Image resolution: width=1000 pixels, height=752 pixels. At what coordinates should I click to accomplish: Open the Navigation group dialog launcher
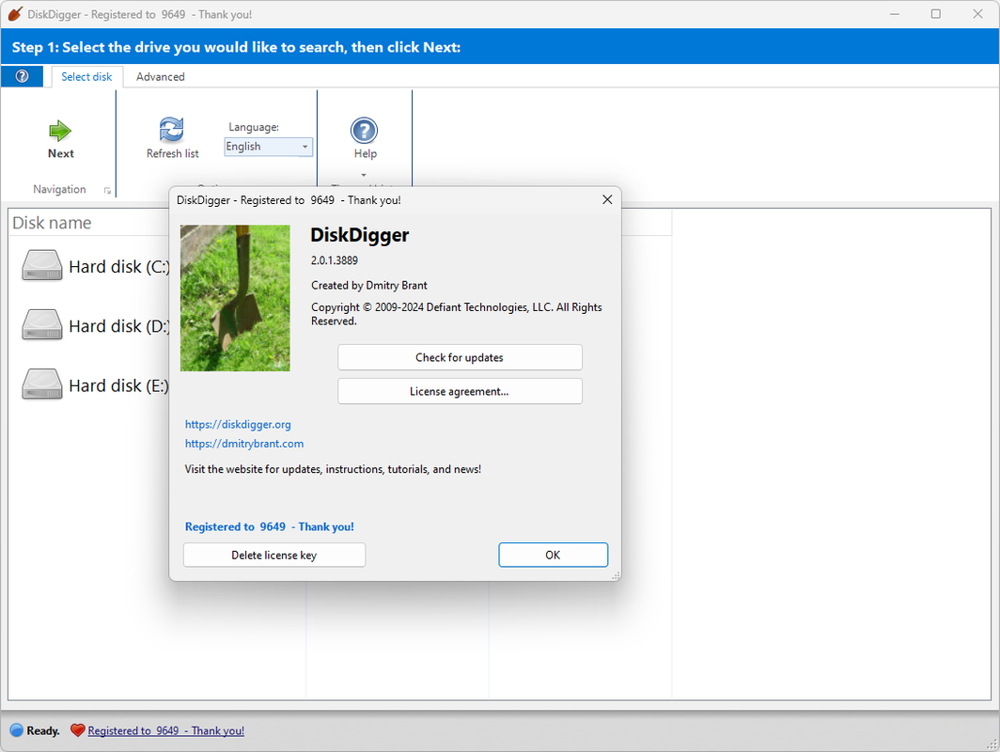click(107, 190)
